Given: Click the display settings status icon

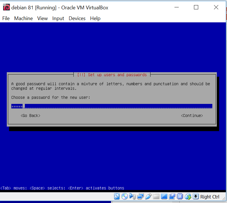Looking at the screenshot, I should pyautogui.click(x=164, y=196).
